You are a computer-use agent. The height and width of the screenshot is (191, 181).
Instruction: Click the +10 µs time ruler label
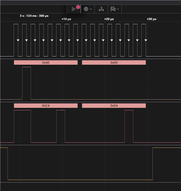click(x=66, y=19)
